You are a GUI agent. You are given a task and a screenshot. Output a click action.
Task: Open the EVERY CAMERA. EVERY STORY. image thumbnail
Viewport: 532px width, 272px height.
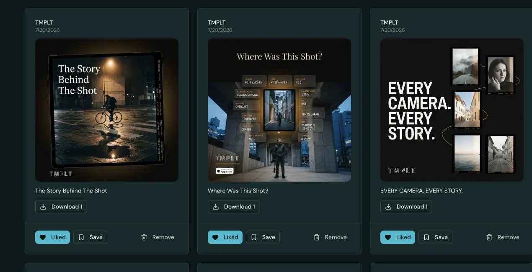[x=452, y=110]
